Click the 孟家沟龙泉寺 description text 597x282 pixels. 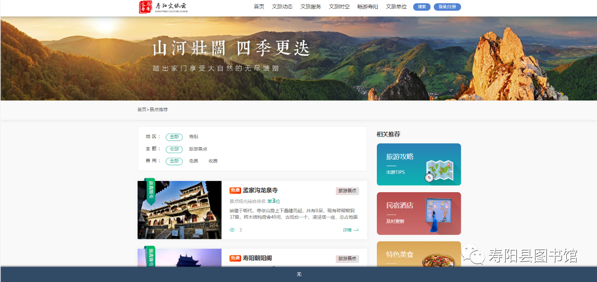tap(294, 214)
